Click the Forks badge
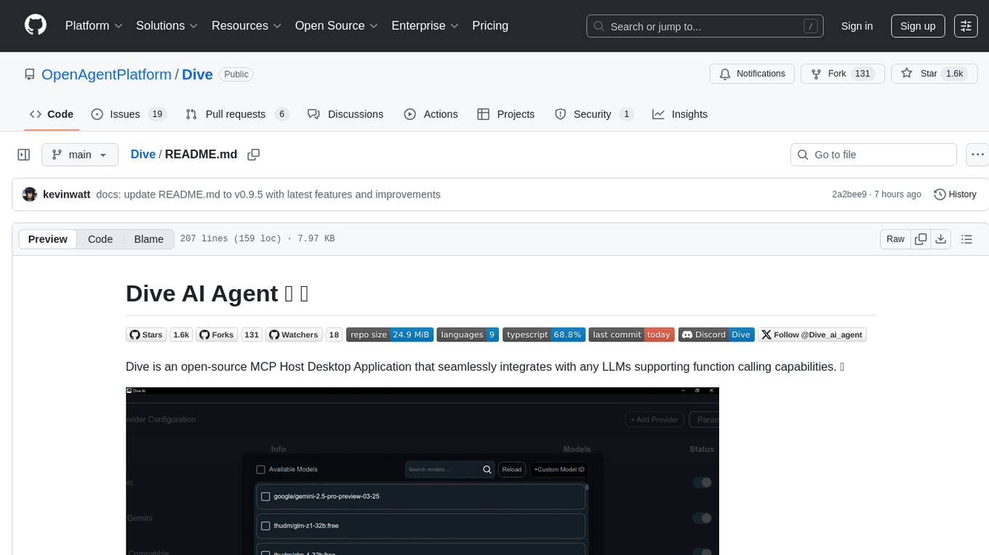This screenshot has width=989, height=555. pos(229,335)
